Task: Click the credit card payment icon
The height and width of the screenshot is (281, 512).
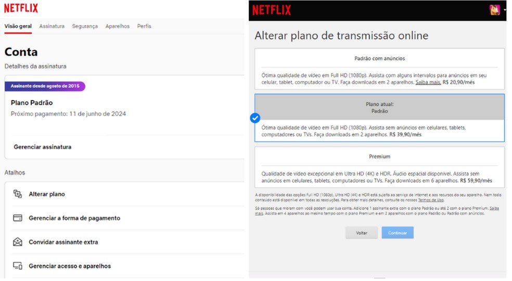Action: pos(18,218)
